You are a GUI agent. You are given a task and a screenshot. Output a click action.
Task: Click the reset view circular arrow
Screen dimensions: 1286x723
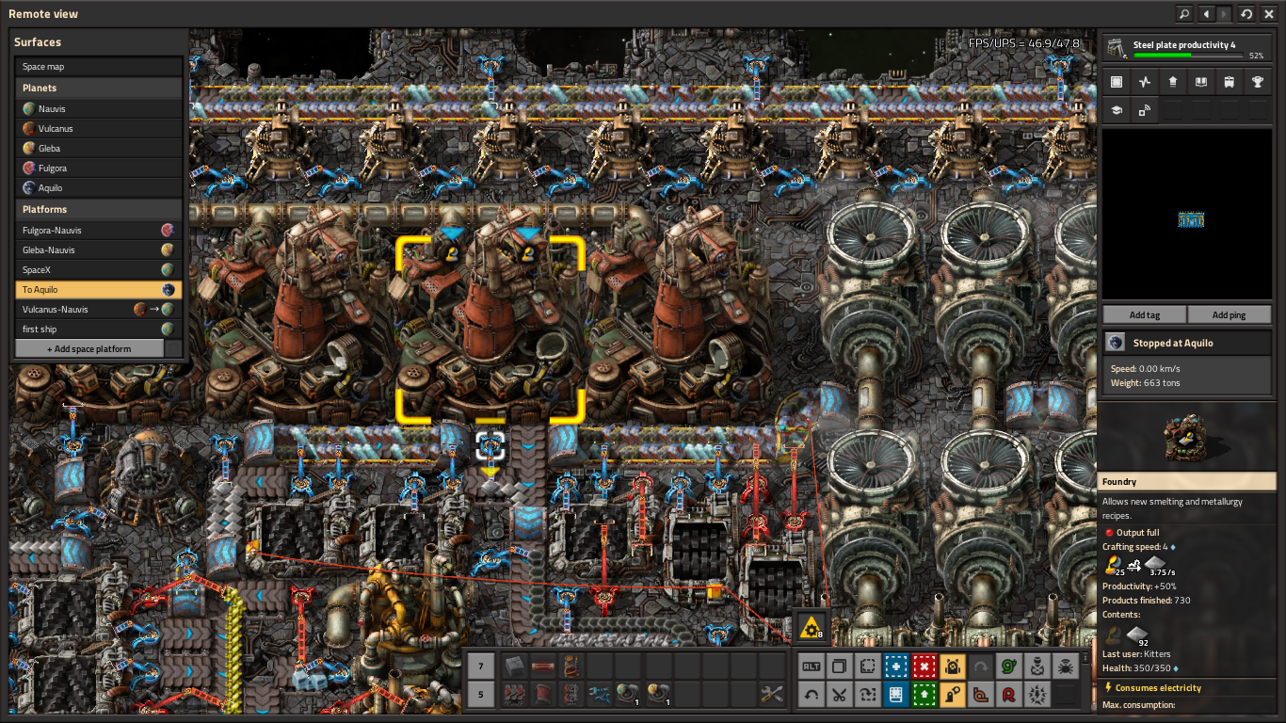coord(1246,14)
